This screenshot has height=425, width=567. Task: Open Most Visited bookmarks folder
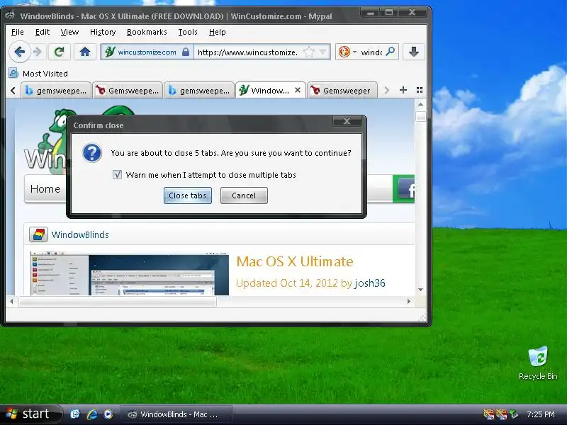[38, 74]
